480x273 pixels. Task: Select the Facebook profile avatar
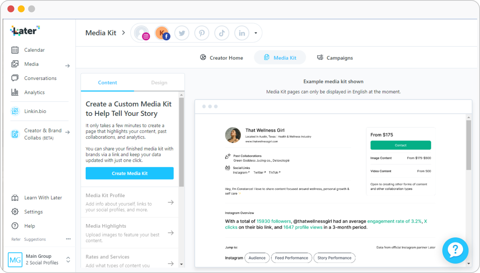pyautogui.click(x=162, y=33)
